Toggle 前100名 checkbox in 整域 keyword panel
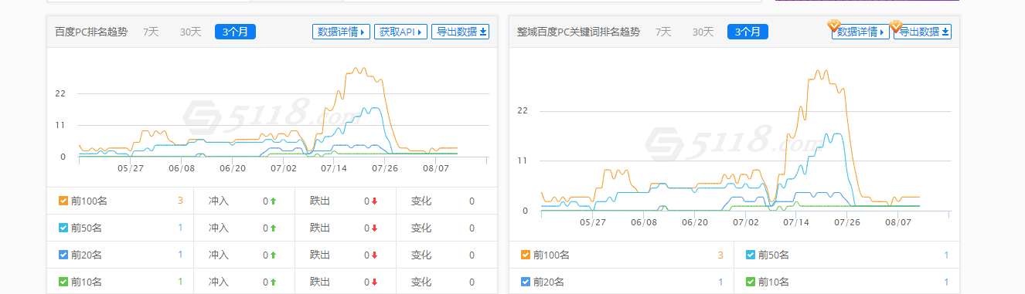The width and height of the screenshot is (1025, 294). pos(526,255)
